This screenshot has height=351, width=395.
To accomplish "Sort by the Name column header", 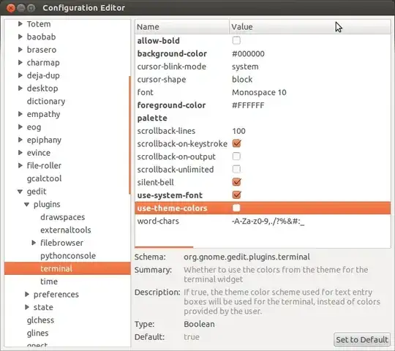I will point(182,26).
